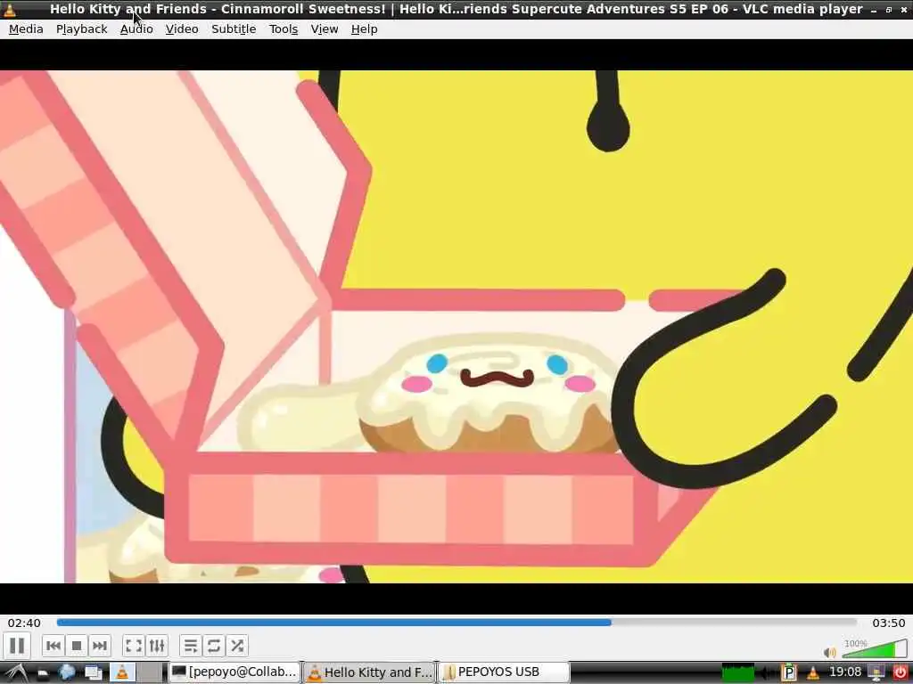Viewport: 913px width, 684px height.
Task: Open the Help menu
Action: click(364, 29)
